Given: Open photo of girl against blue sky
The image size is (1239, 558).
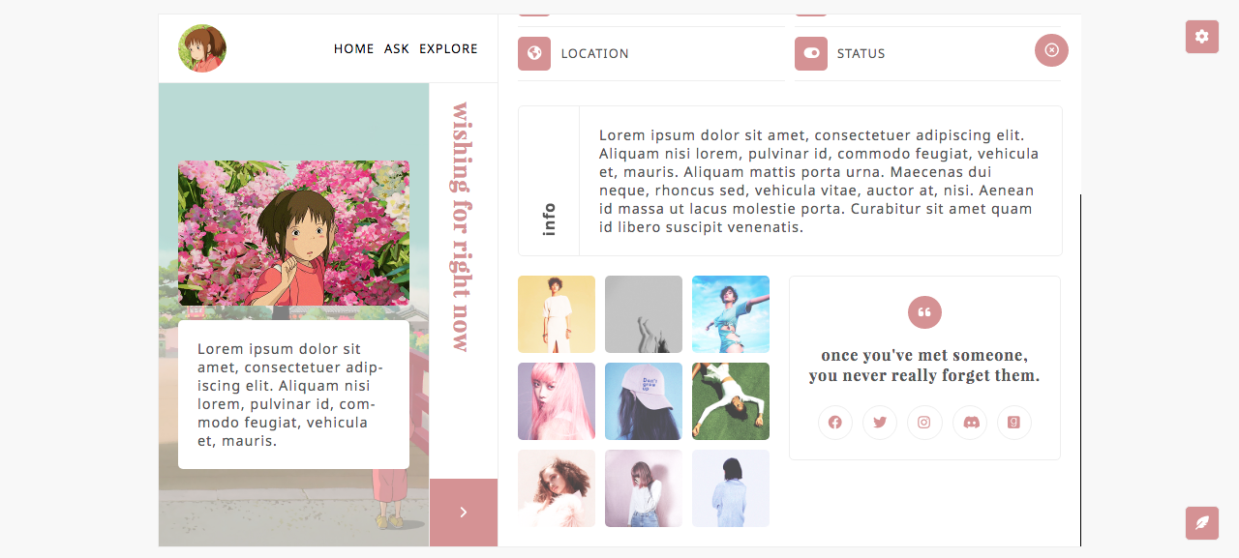Looking at the screenshot, I should 731,314.
